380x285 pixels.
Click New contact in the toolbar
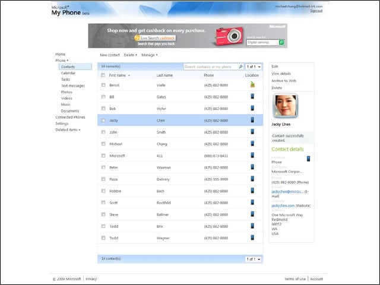click(110, 55)
